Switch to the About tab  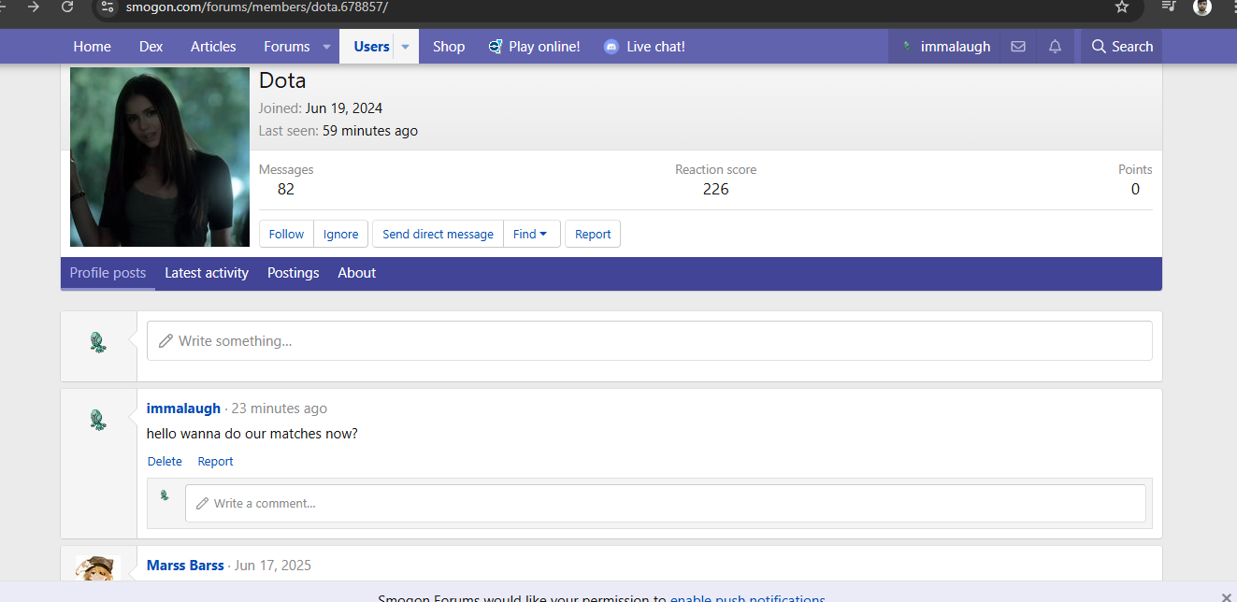356,273
